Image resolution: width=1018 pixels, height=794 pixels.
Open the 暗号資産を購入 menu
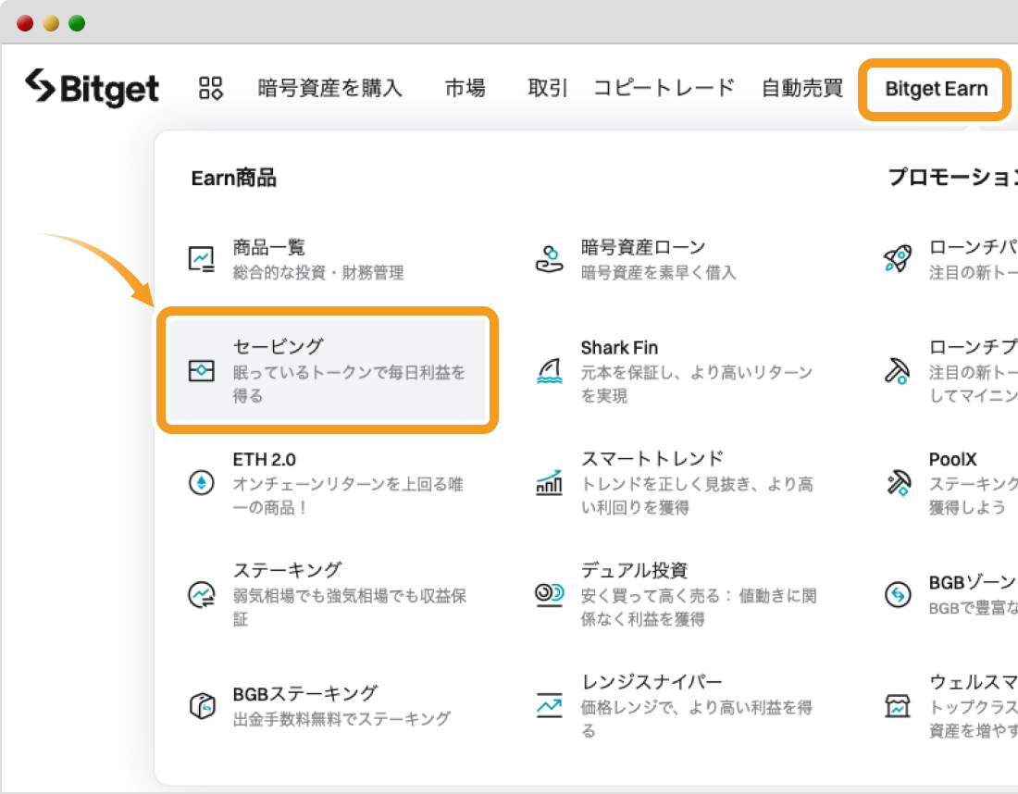pos(329,88)
